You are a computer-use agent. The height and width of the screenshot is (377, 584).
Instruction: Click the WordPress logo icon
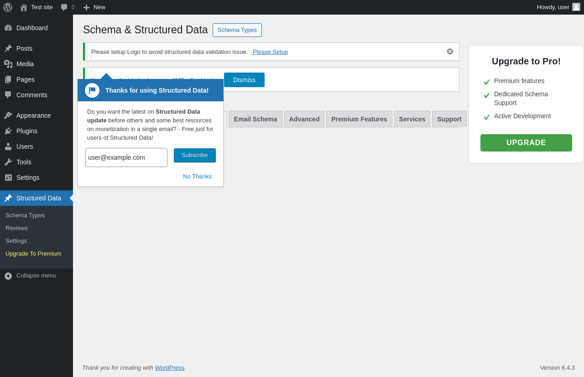pos(8,7)
